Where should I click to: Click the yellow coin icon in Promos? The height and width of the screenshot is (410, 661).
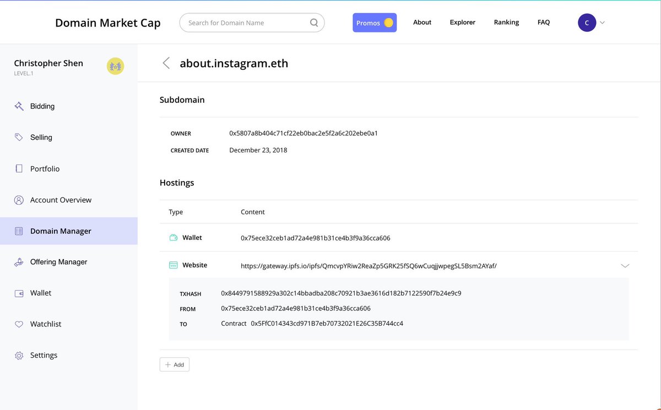388,23
